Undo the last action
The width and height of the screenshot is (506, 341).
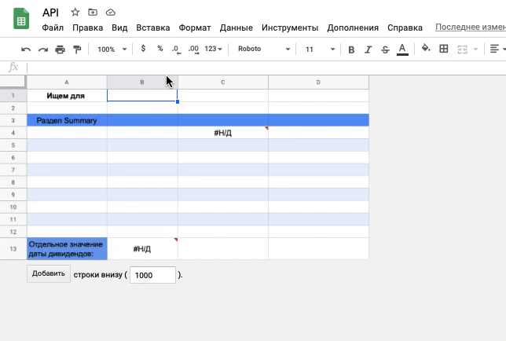coord(26,49)
